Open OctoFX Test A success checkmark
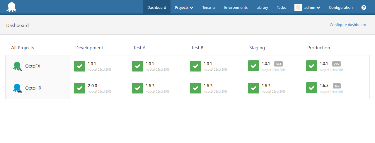 [x=137, y=66]
